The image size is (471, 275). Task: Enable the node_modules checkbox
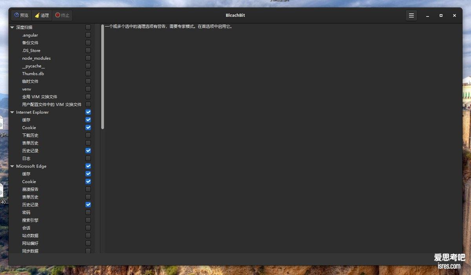coord(88,58)
